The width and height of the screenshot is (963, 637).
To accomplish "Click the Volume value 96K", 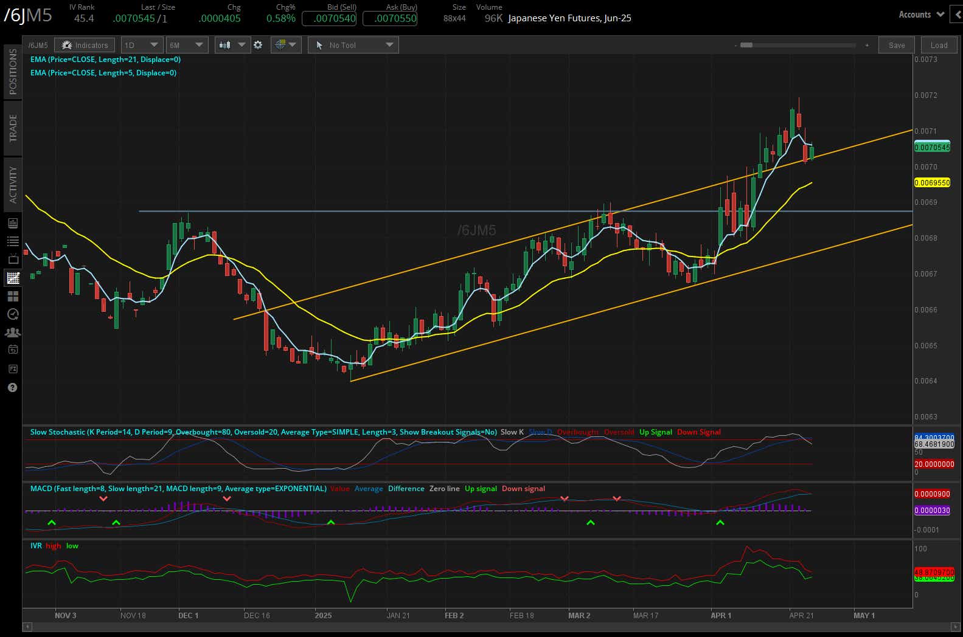I will coord(493,18).
